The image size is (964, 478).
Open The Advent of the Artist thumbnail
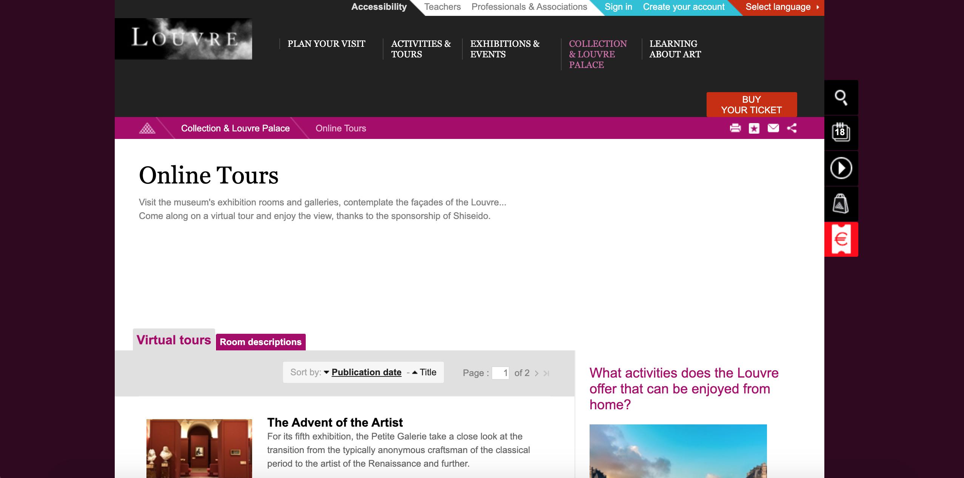[x=199, y=448]
